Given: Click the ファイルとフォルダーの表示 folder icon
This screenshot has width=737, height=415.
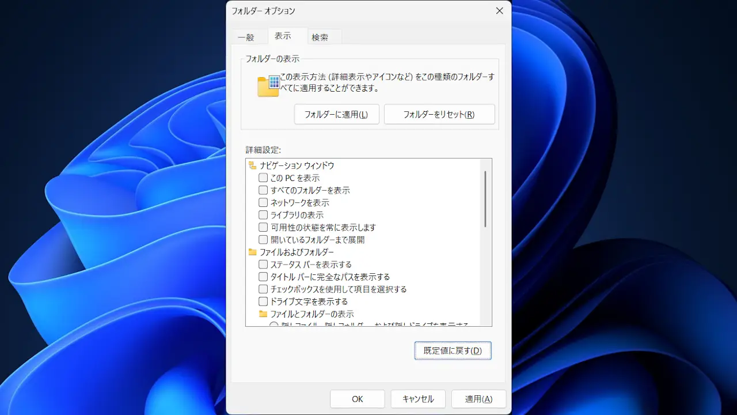Looking at the screenshot, I should 263,314.
